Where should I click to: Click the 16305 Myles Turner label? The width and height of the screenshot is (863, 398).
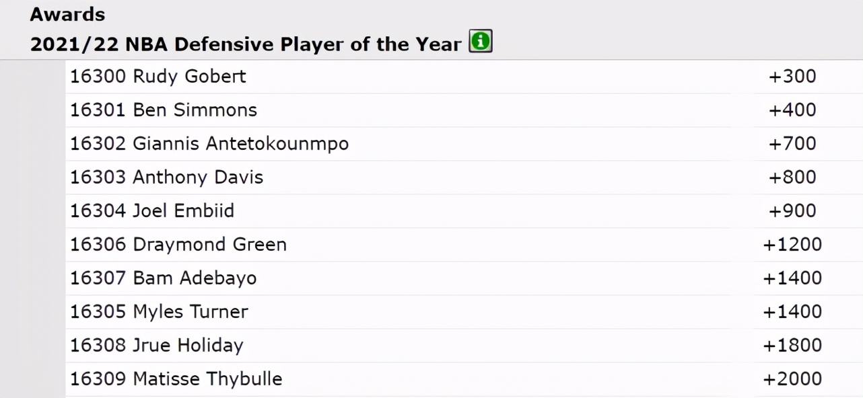coord(159,312)
